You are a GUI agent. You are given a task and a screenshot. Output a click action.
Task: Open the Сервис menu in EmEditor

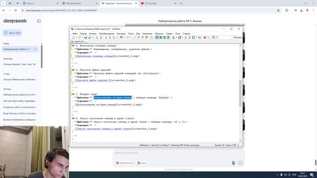point(169,34)
